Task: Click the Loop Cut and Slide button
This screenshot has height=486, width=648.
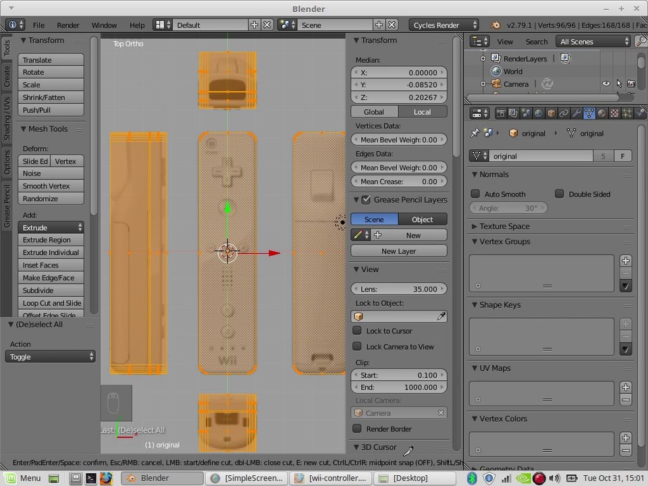Action: pyautogui.click(x=51, y=303)
